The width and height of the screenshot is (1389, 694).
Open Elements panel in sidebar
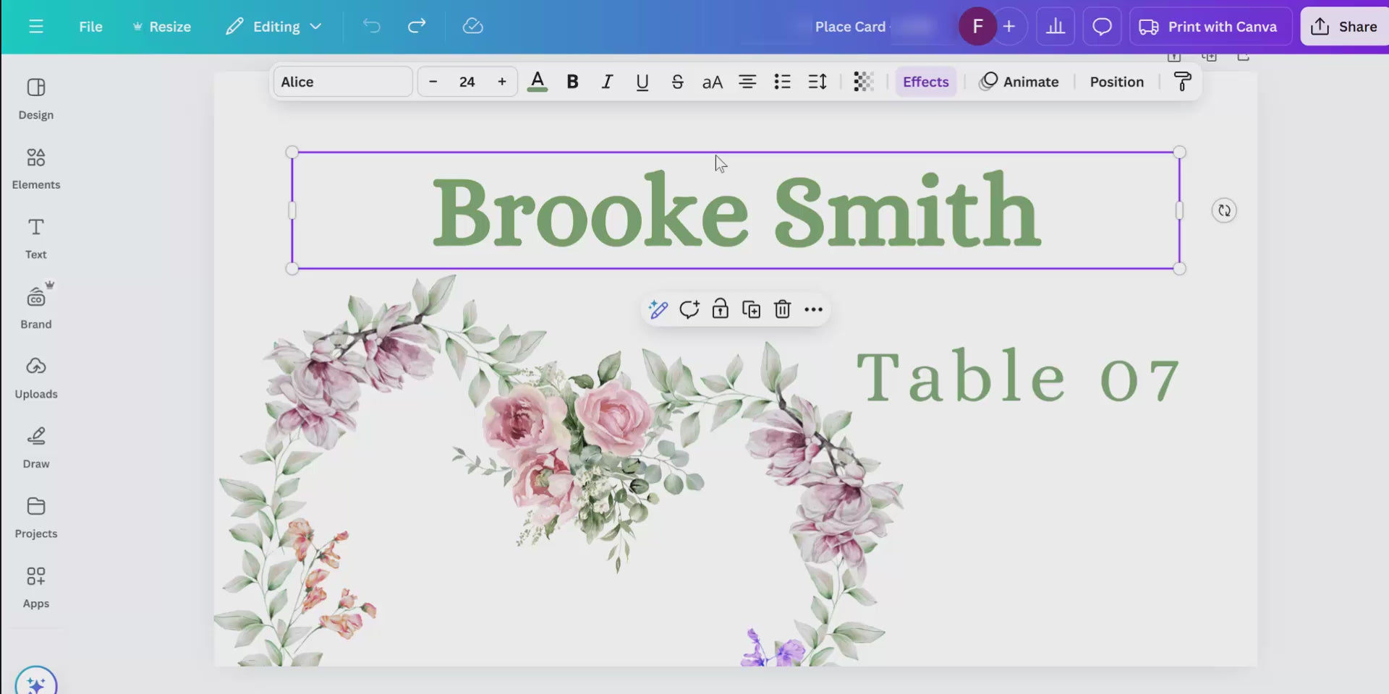point(36,168)
